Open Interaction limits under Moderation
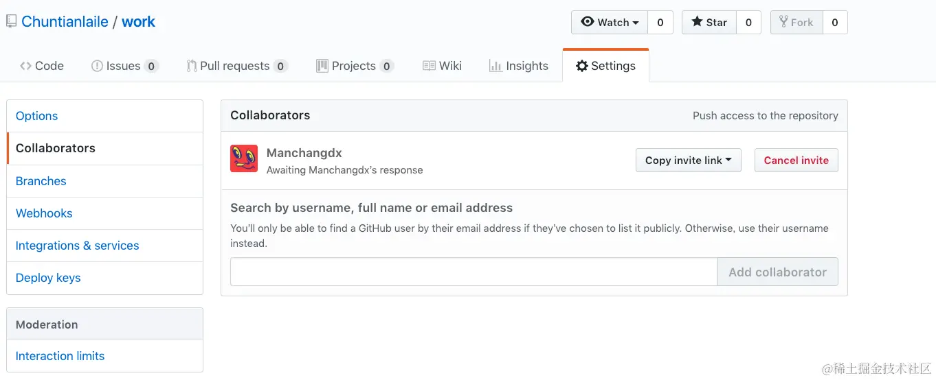 [x=60, y=356]
